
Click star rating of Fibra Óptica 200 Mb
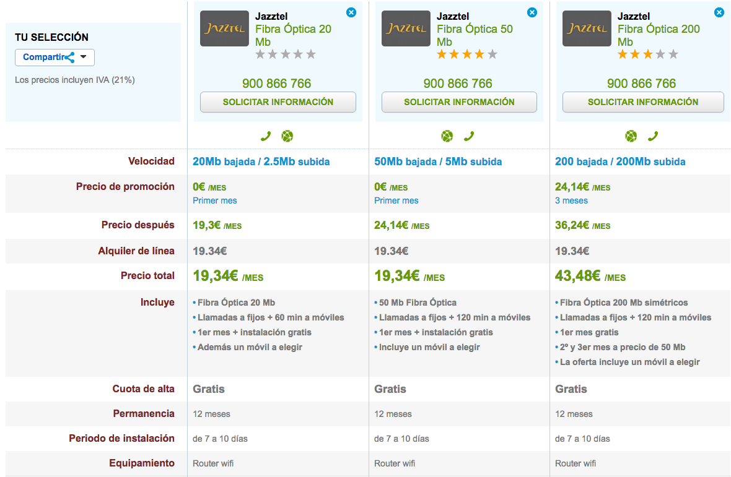click(x=648, y=54)
